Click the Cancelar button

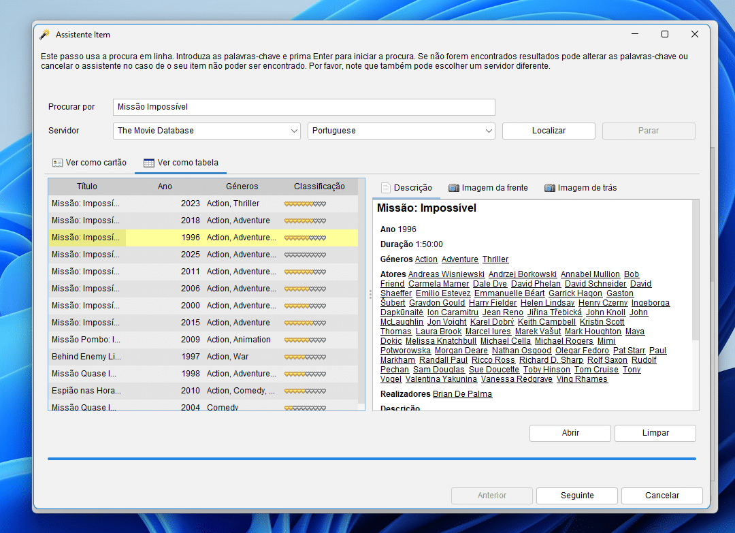662,496
